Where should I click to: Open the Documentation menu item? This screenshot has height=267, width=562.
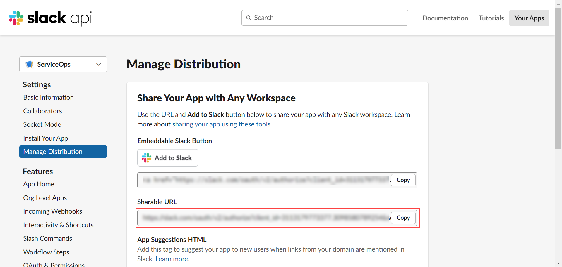point(445,18)
